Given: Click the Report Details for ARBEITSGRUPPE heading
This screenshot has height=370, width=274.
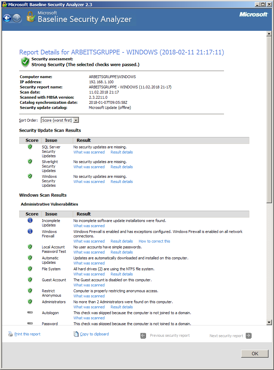Looking at the screenshot, I should (122, 52).
